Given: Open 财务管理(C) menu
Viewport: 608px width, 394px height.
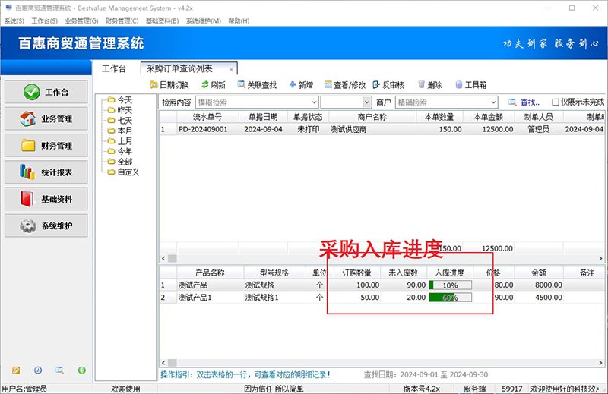Looking at the screenshot, I should click(122, 21).
